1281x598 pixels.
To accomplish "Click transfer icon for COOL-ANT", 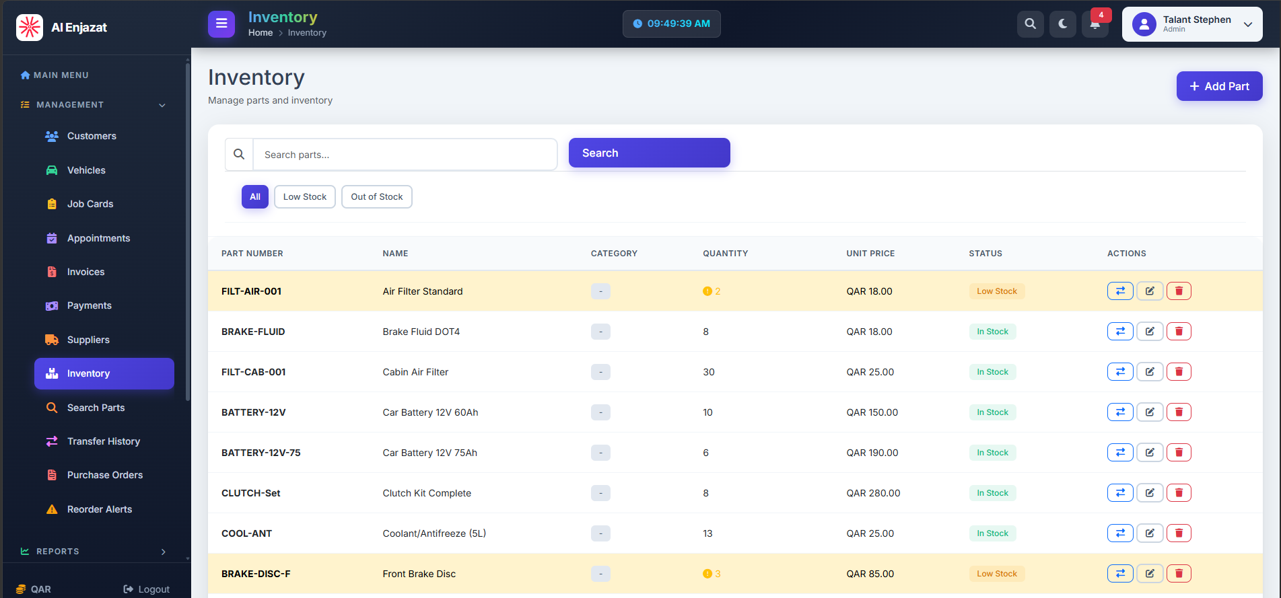I will [1120, 533].
